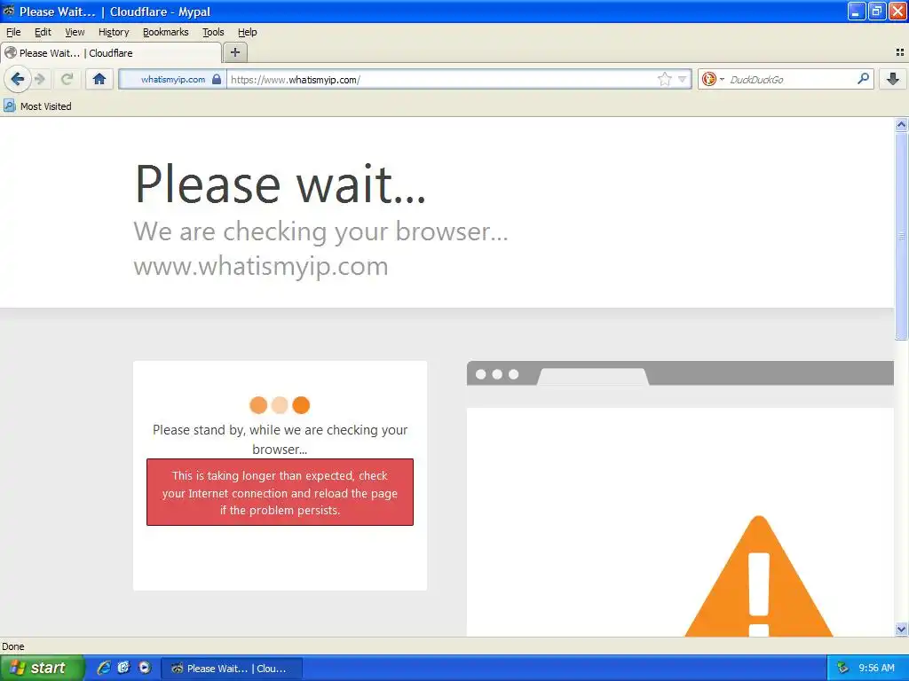Launch Outlook Express quick launch icon

click(123, 668)
